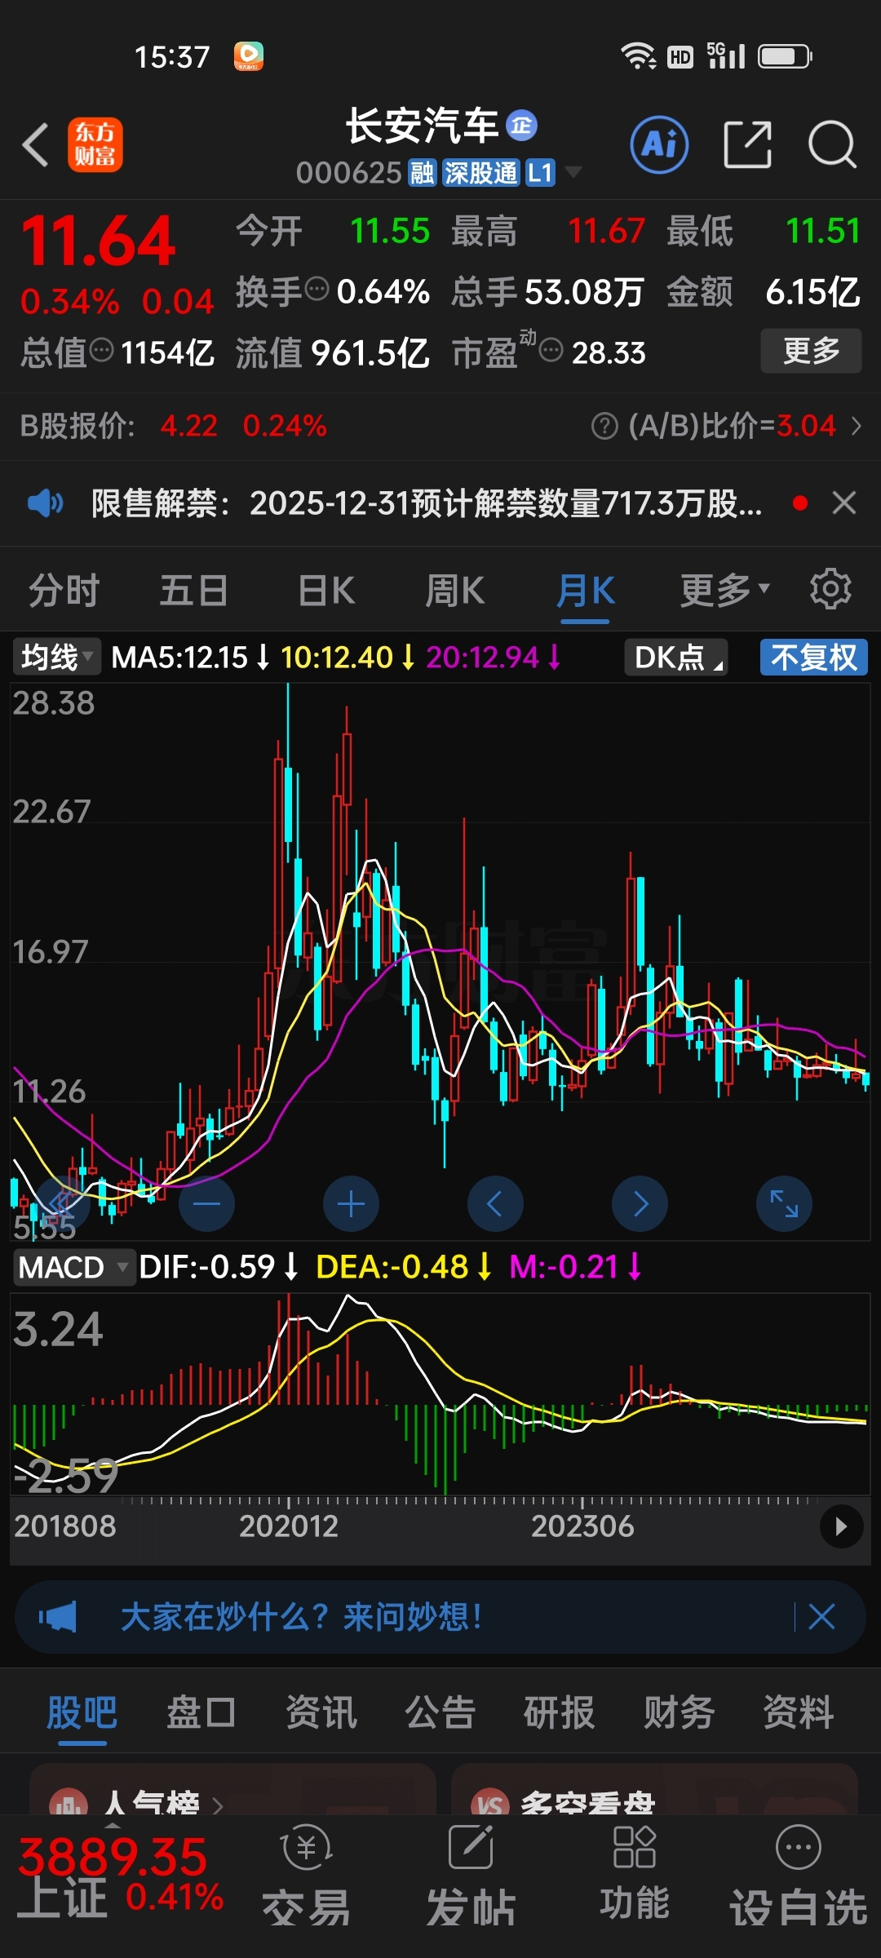Open chart settings gear icon
Screen dimensions: 881x1958
pos(830,589)
